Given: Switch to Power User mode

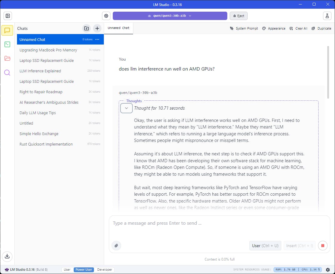Looking at the screenshot, I should tap(84, 270).
